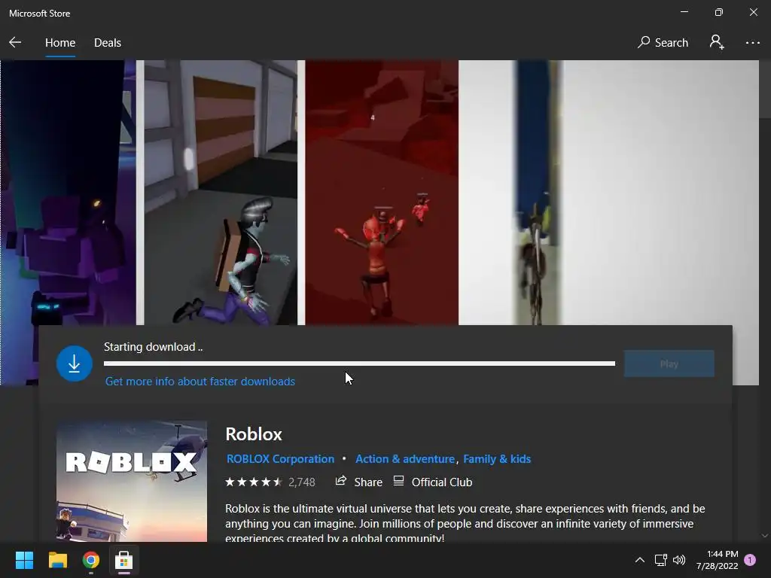Restore down the Microsoft Store window
771x578 pixels.
point(718,12)
